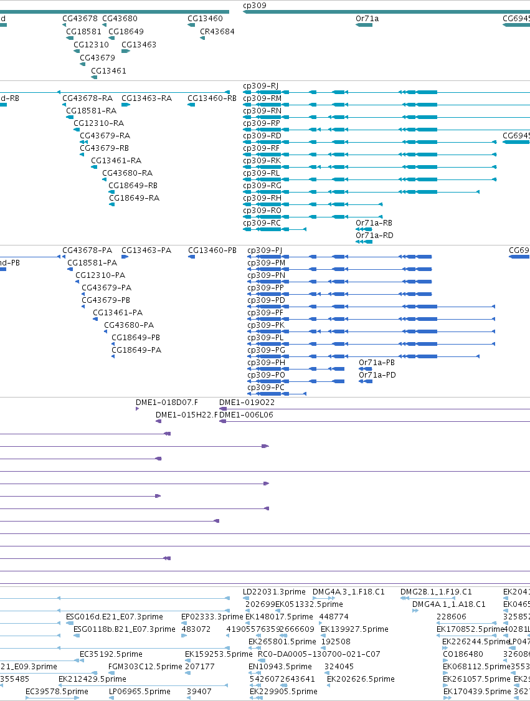Viewport: 530px width, 701px height.
Task: Select EST label LP06965.5prime
Action: pos(140,692)
